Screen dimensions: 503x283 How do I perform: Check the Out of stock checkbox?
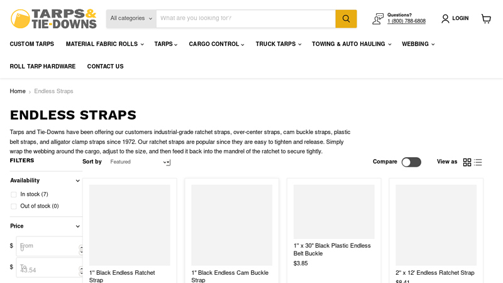coord(14,206)
